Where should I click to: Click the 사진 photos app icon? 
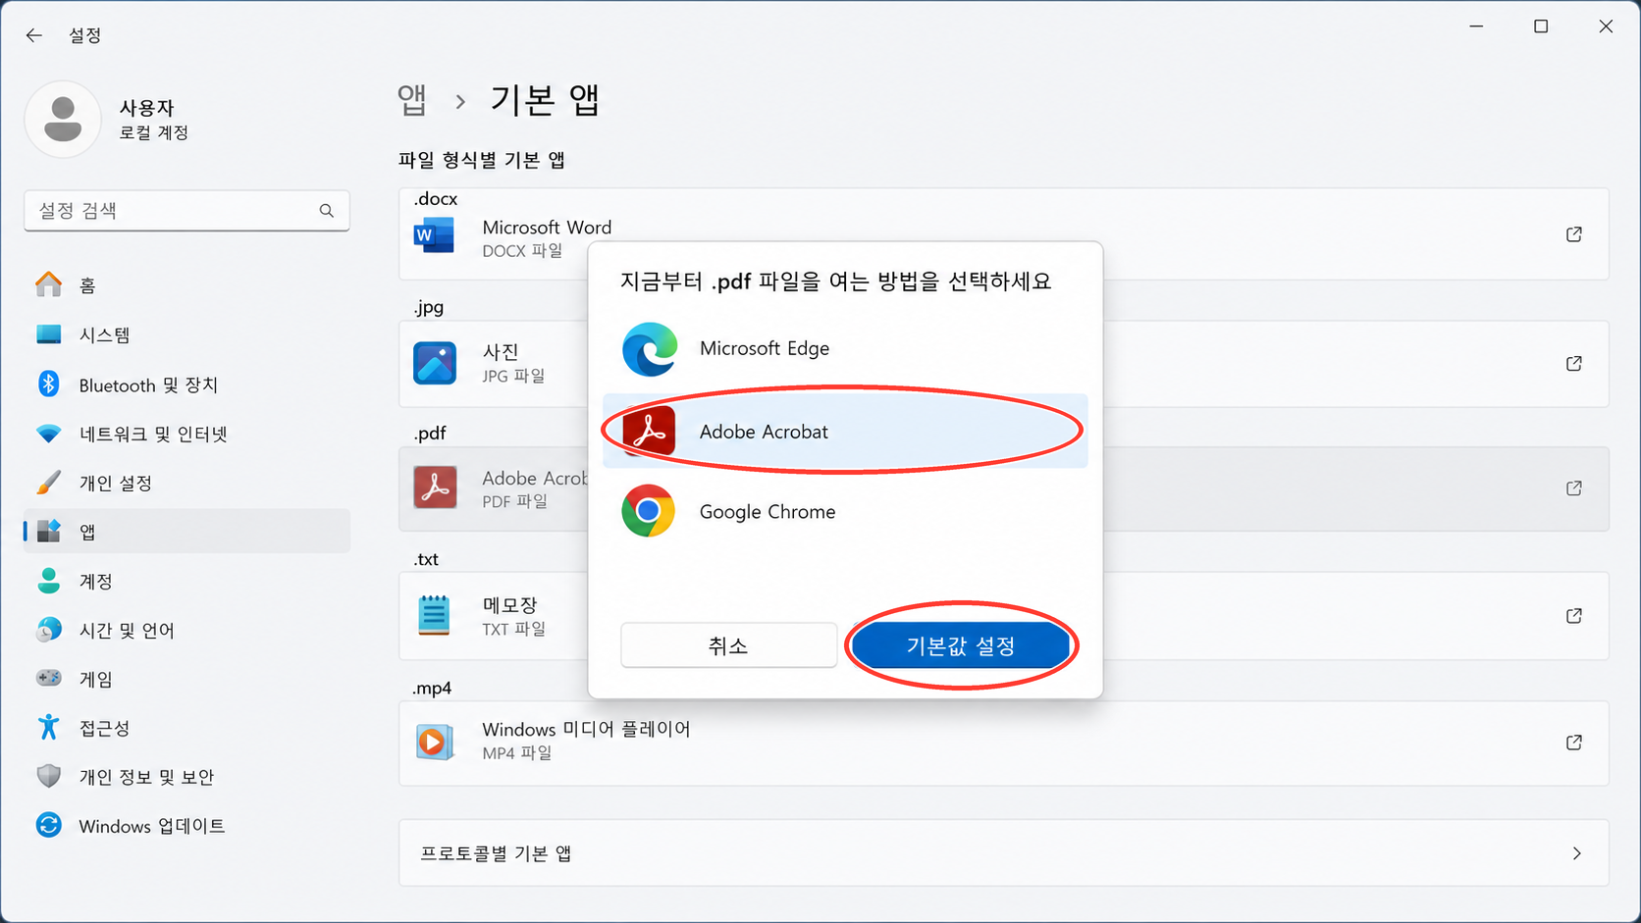435,363
